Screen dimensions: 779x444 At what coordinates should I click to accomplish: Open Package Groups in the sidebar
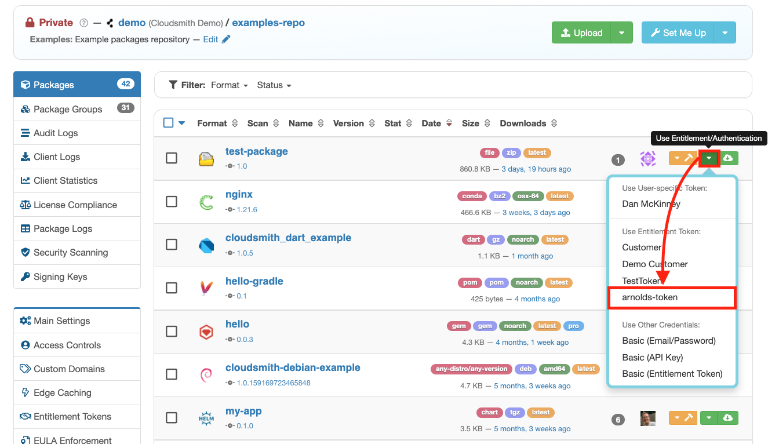(77, 109)
